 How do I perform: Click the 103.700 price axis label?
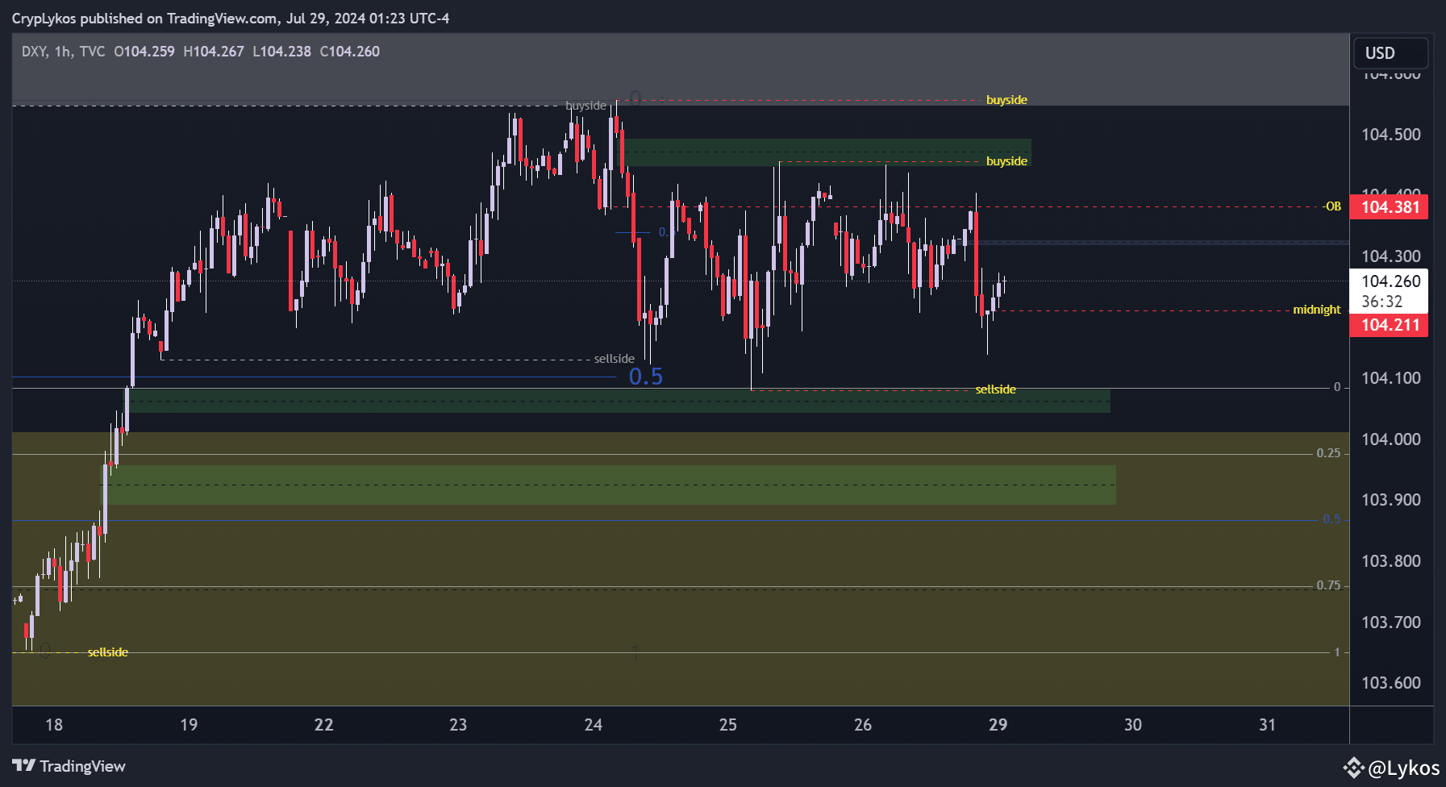pos(1391,623)
